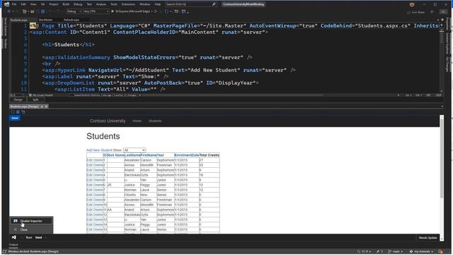This screenshot has width=453, height=255.
Task: Click the feedback icon beside Live Share
Action: tap(432, 12)
